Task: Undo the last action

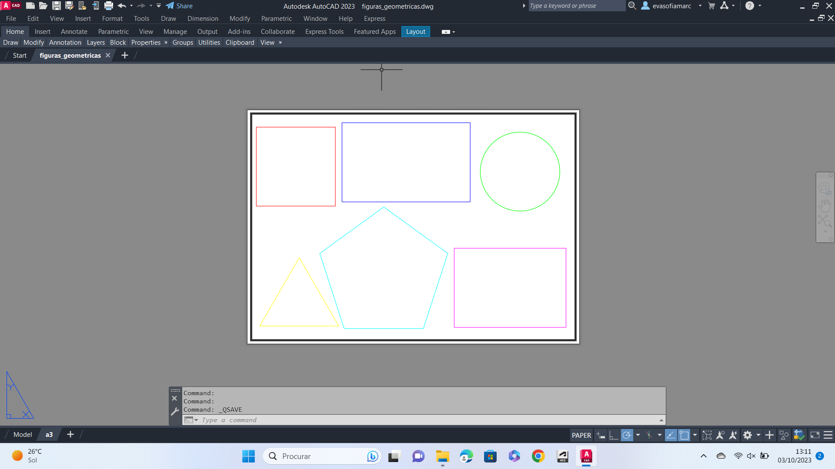Action: click(x=122, y=6)
